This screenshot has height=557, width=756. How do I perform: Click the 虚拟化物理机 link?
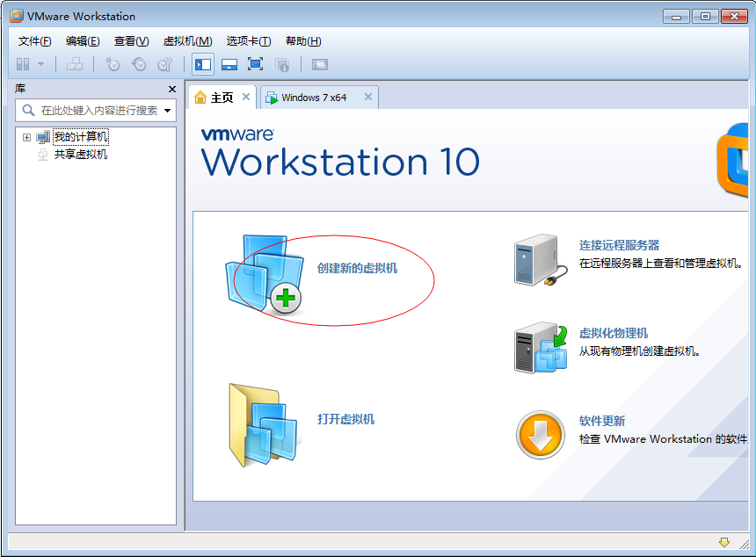click(x=614, y=334)
